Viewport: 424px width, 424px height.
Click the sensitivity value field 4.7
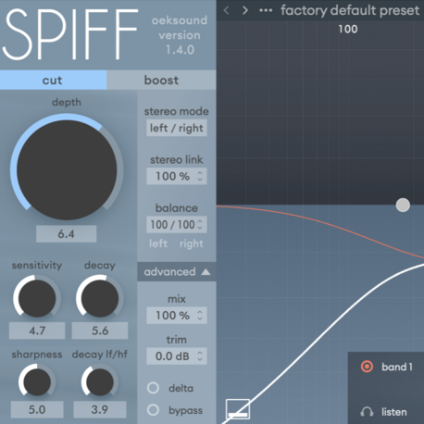point(37,330)
